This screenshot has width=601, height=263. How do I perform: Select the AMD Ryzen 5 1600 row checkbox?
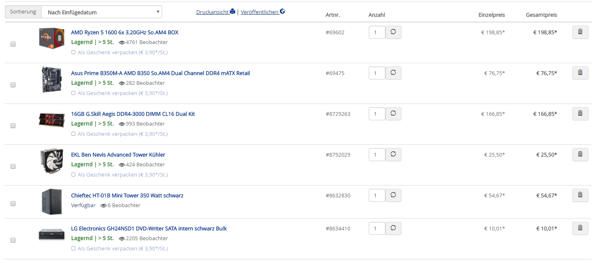pyautogui.click(x=13, y=44)
